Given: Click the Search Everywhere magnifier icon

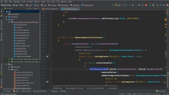Looking at the screenshot, I should pos(164,5).
